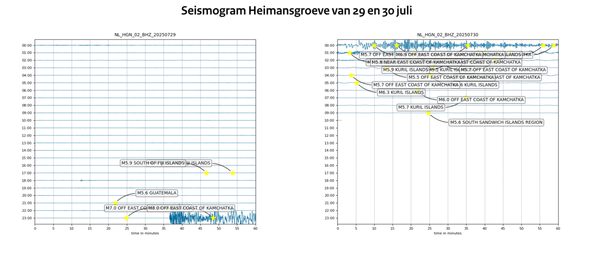
Task: Click the M5.8 NEAR EAST COAST OF KAMCHATKA label
Action: [x=414, y=62]
